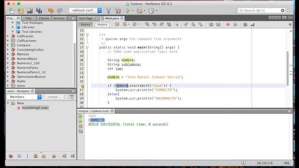
Task: Toggle Rectangular Selection icon
Action: point(176,24)
